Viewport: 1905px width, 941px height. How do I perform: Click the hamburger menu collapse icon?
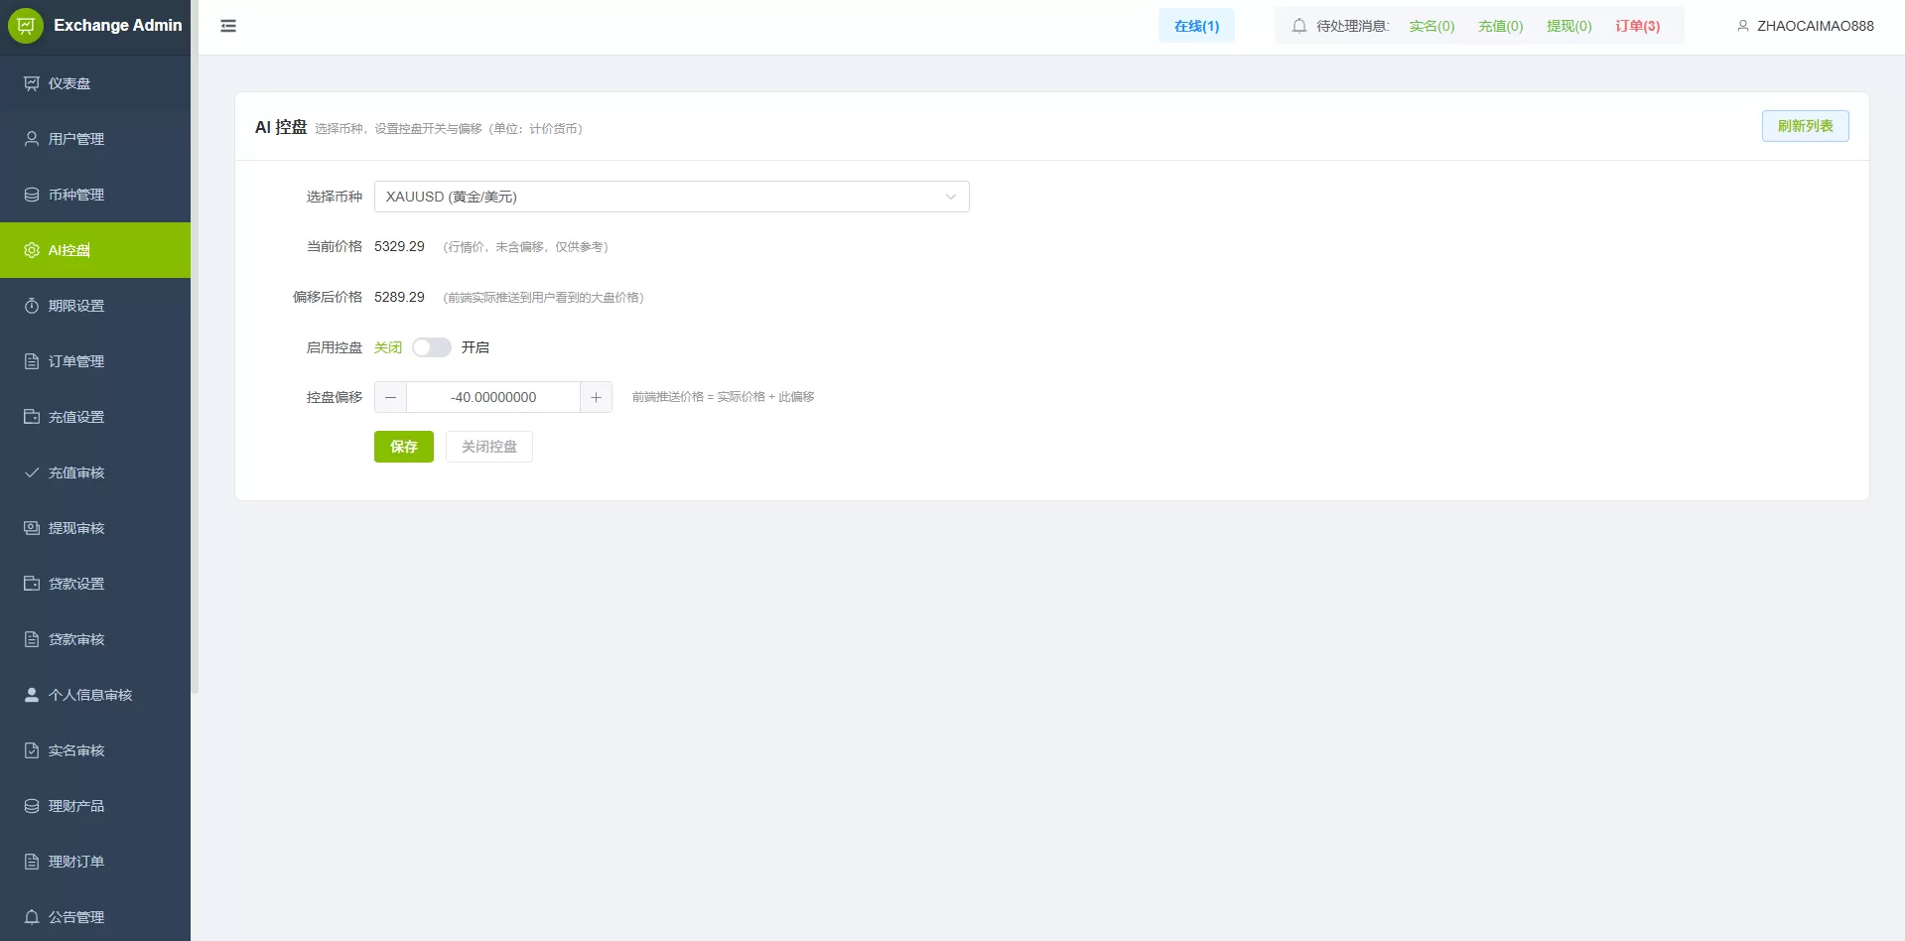[x=228, y=26]
